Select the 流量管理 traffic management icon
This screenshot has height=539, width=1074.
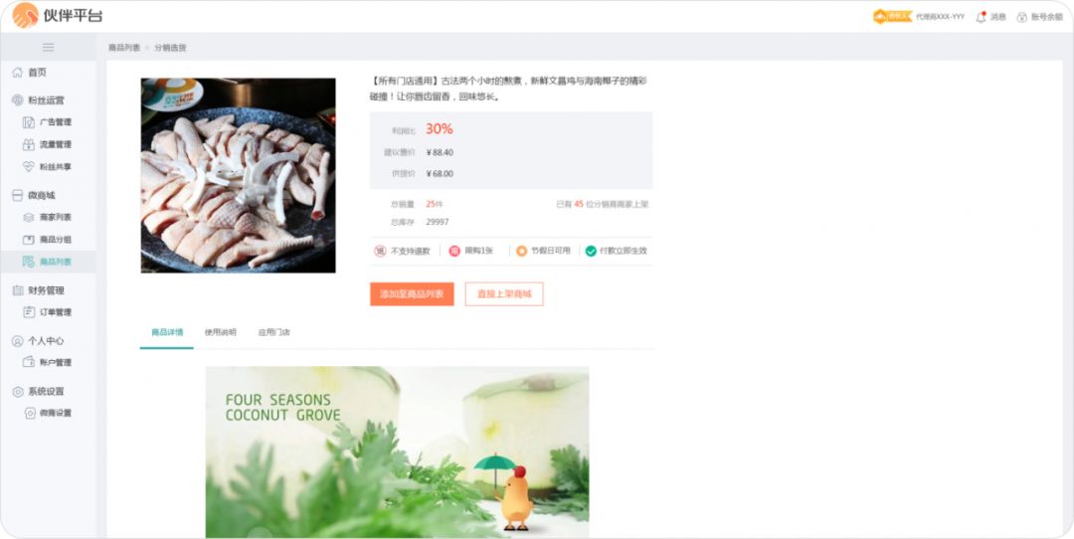pyautogui.click(x=28, y=144)
